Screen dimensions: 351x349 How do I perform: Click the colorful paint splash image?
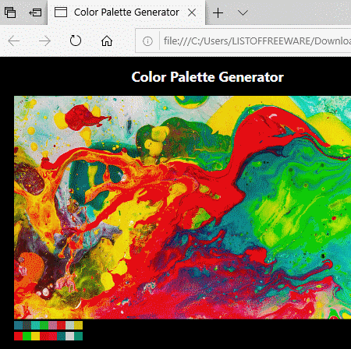[x=183, y=207]
